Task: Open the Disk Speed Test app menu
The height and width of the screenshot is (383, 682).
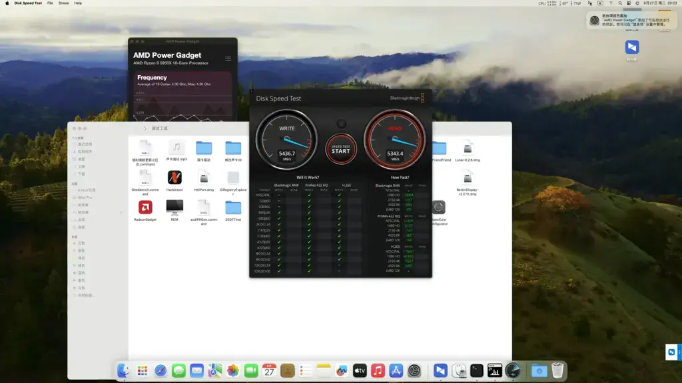Action: [x=28, y=3]
